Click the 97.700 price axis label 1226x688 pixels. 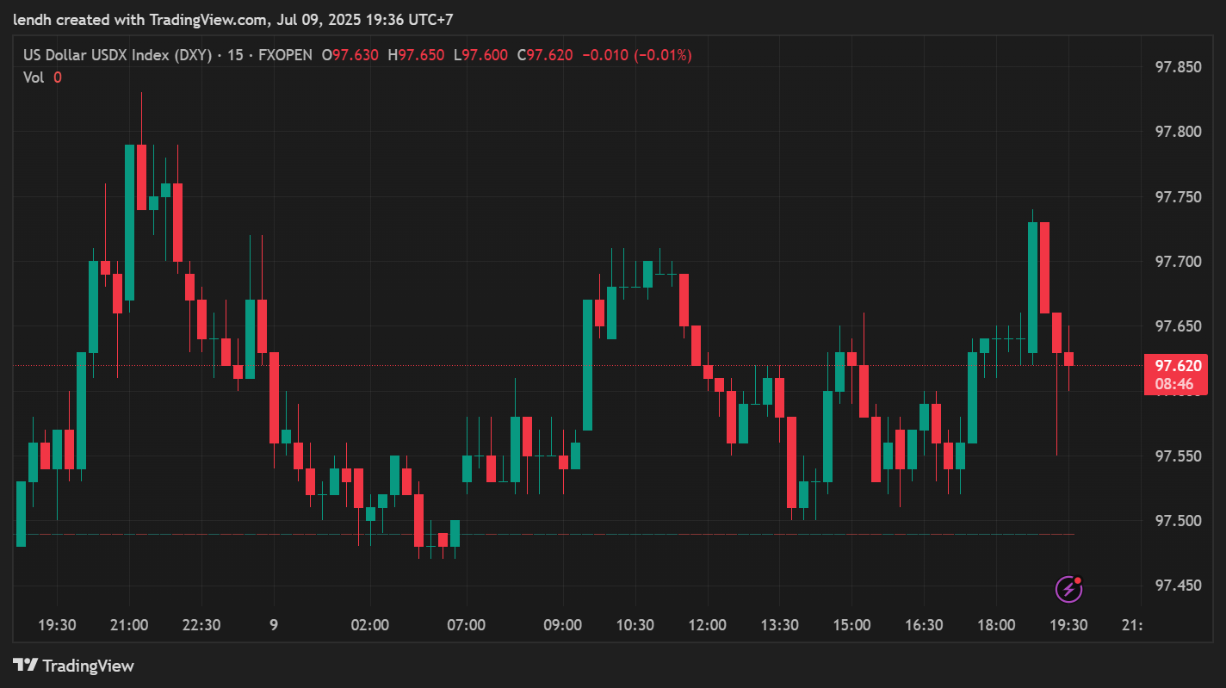[x=1178, y=262]
